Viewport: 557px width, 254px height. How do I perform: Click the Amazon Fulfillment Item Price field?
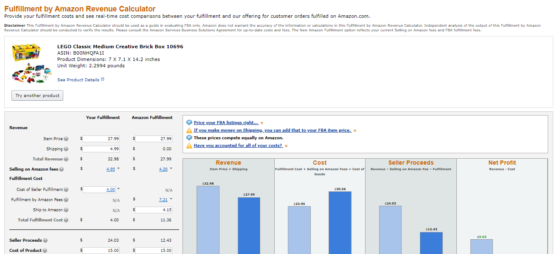(x=154, y=138)
